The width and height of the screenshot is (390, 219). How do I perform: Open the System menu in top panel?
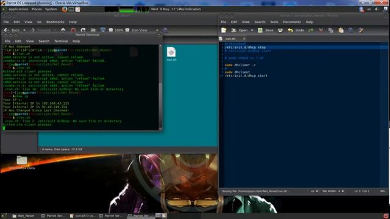click(51, 9)
